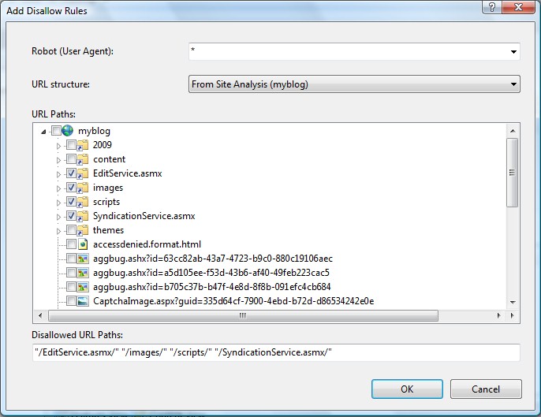The image size is (541, 417).
Task: Click the globe icon next to myblog
Action: (67, 131)
